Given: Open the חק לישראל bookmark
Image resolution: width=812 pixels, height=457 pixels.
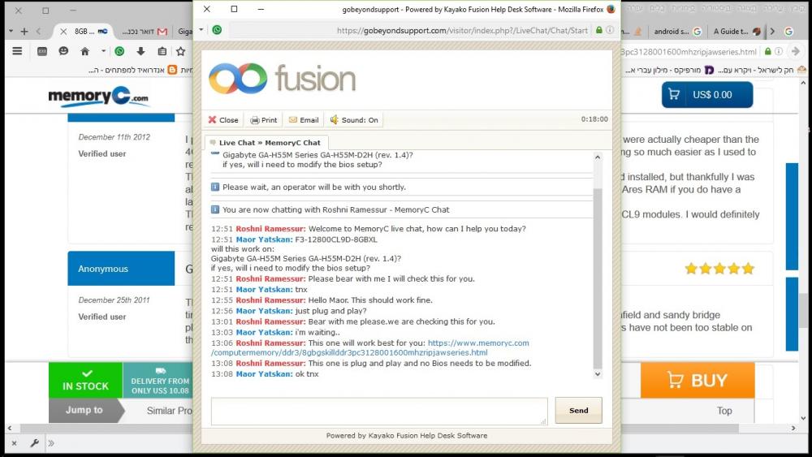Looking at the screenshot, I should pyautogui.click(x=762, y=70).
